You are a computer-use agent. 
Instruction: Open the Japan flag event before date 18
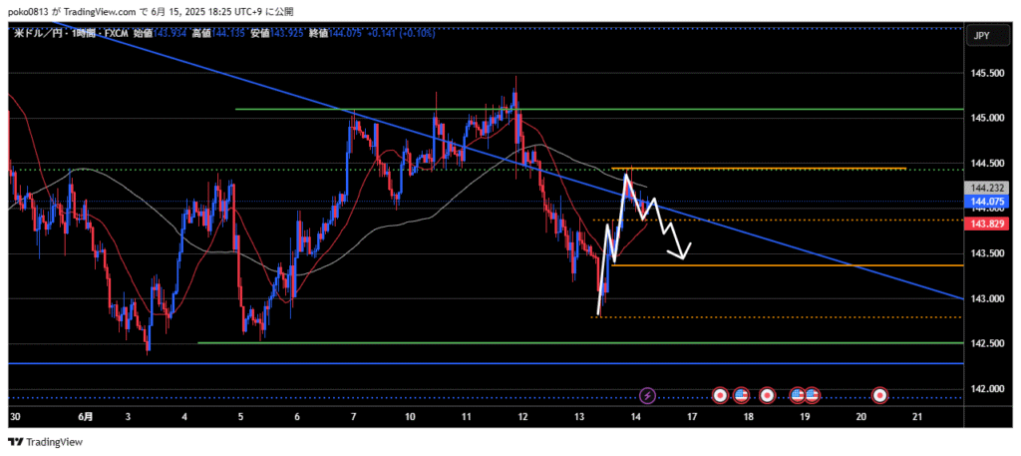click(721, 396)
